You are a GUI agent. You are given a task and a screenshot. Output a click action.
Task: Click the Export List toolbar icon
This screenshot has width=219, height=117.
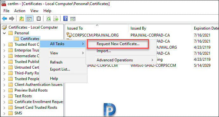pyautogui.click(x=56, y=19)
